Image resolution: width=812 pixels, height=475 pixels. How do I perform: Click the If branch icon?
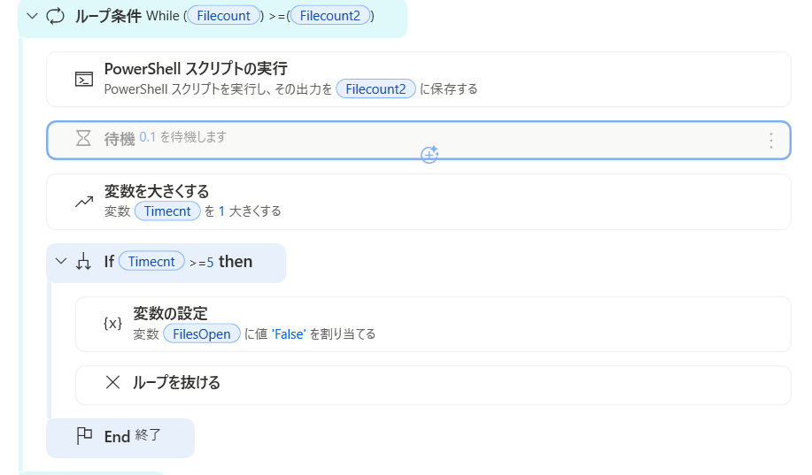pyautogui.click(x=84, y=262)
